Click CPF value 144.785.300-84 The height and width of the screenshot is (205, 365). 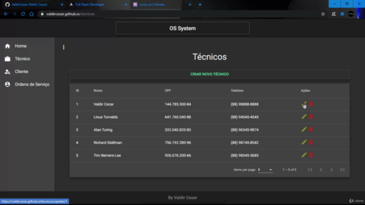click(177, 104)
